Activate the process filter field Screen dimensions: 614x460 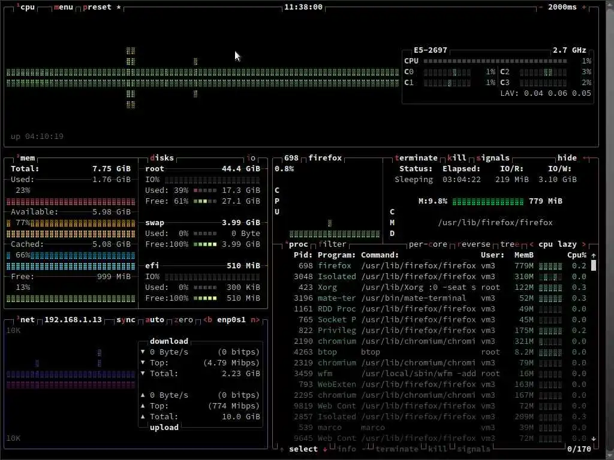point(332,244)
